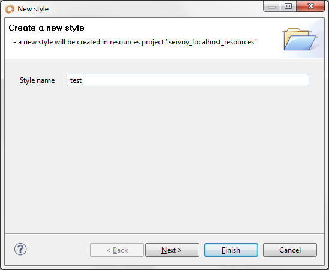Close the New style dialog with X
Screen dimensions: 329x270
[x=310, y=7]
